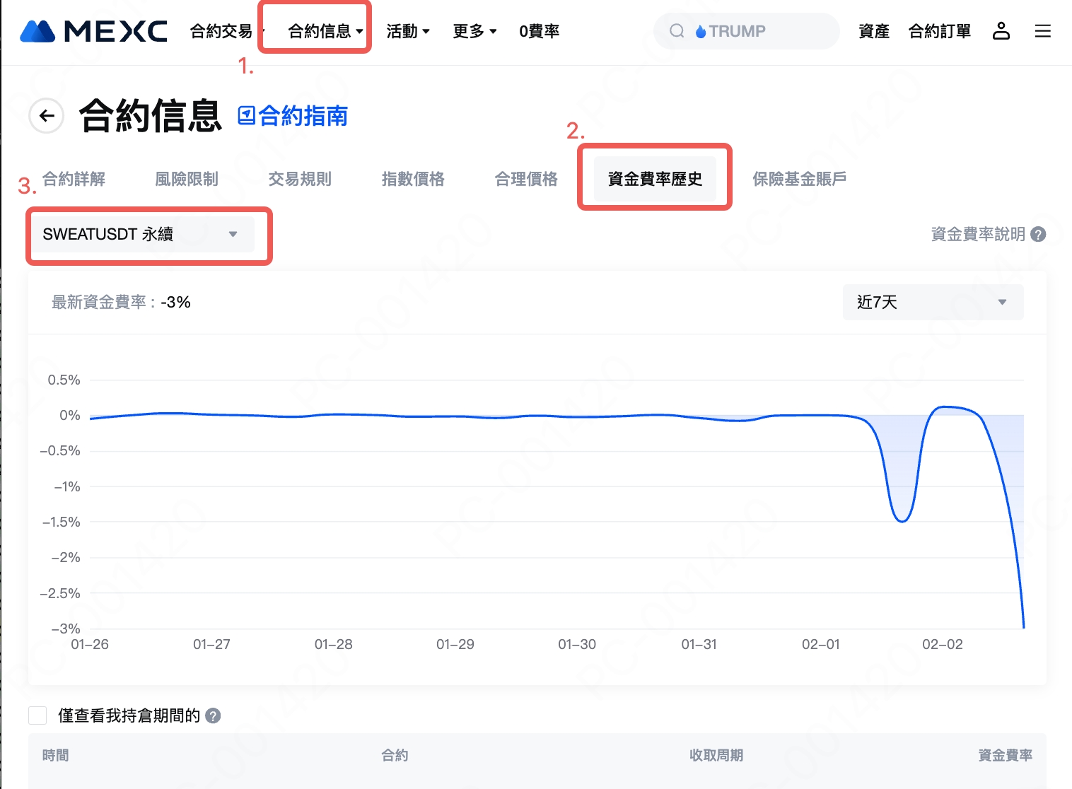Image resolution: width=1072 pixels, height=789 pixels.
Task: Switch to the 風險限制 tab
Action: point(187,180)
